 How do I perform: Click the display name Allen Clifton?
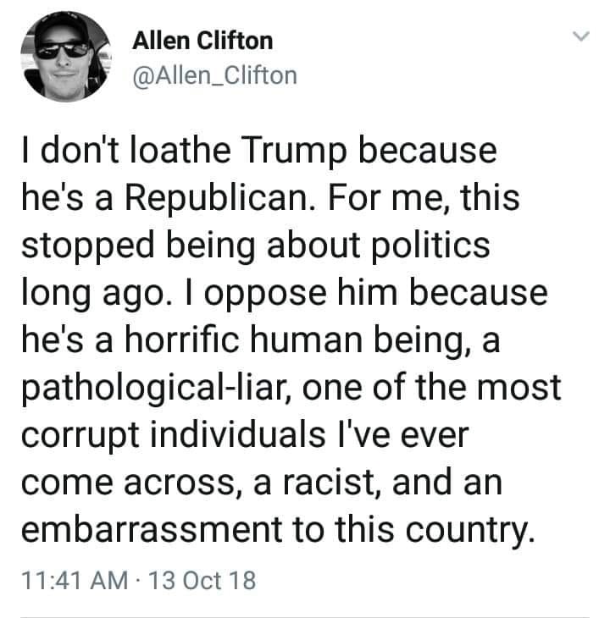pos(203,40)
